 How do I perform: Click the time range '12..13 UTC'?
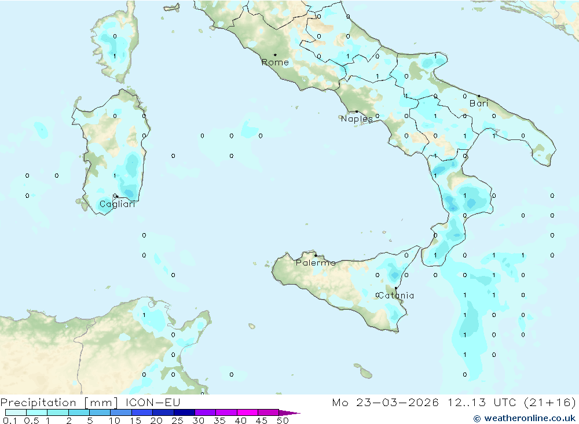[x=483, y=403]
